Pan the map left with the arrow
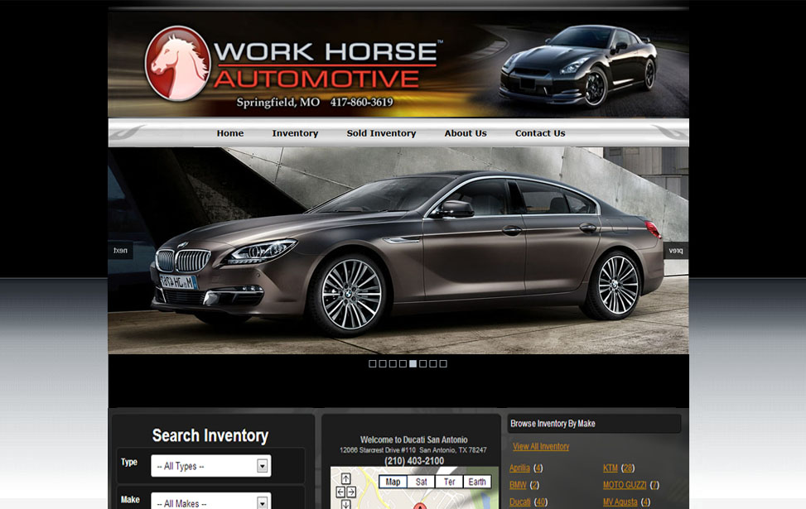Image resolution: width=806 pixels, height=509 pixels. click(340, 492)
